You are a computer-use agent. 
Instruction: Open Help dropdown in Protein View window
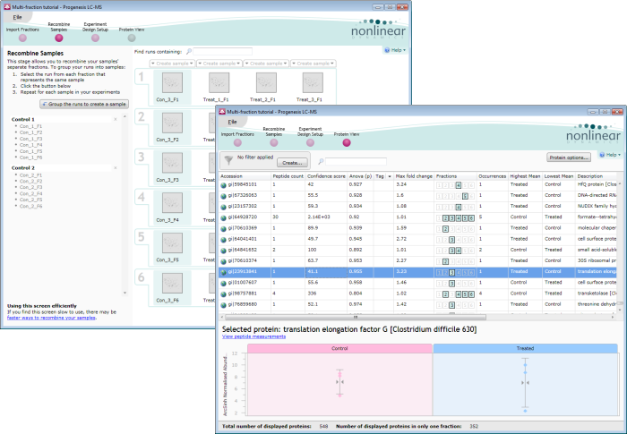coord(610,155)
